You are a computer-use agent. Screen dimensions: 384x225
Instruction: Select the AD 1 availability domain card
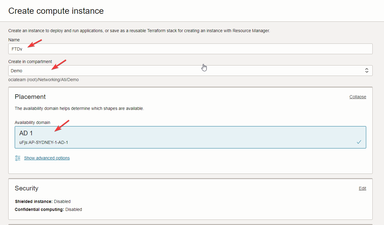[x=190, y=137]
